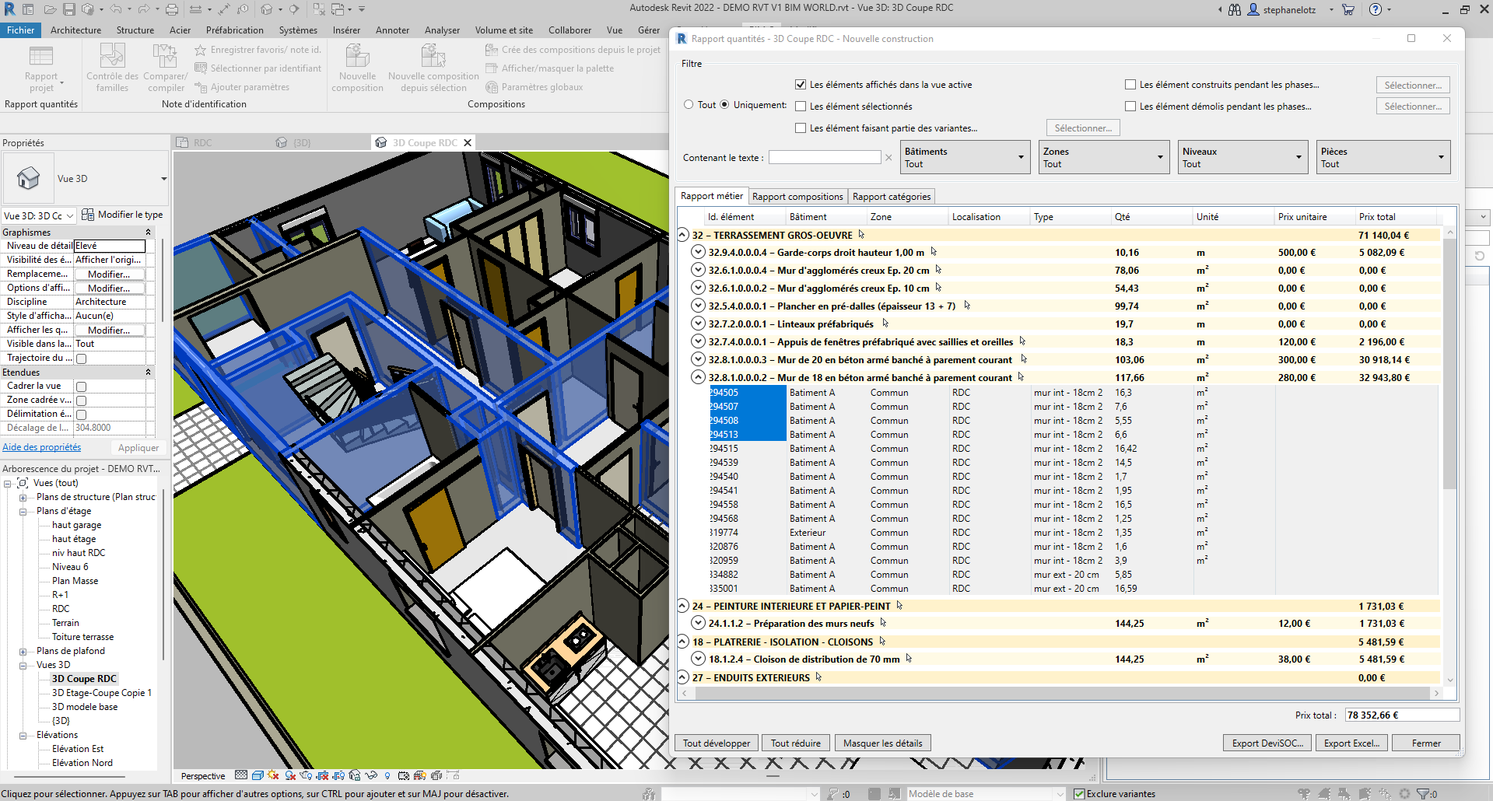Open the Rapport projet tool
Image resolution: width=1493 pixels, height=801 pixels.
click(x=41, y=68)
